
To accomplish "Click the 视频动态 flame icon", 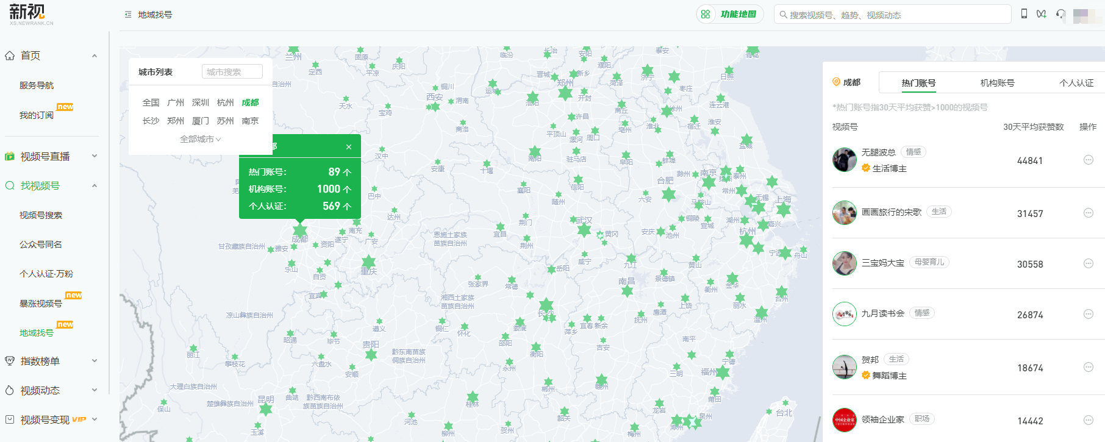I will 10,391.
